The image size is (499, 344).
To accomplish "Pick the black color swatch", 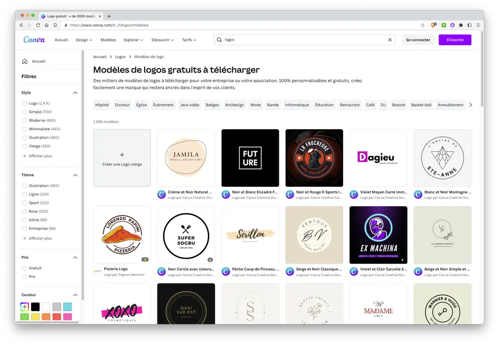I will coord(35,307).
